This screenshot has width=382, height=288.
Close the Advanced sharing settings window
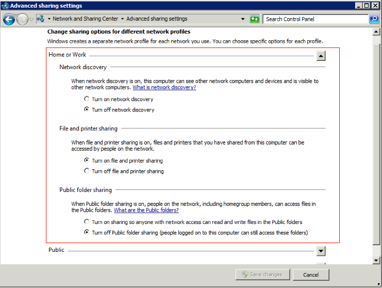pos(375,6)
